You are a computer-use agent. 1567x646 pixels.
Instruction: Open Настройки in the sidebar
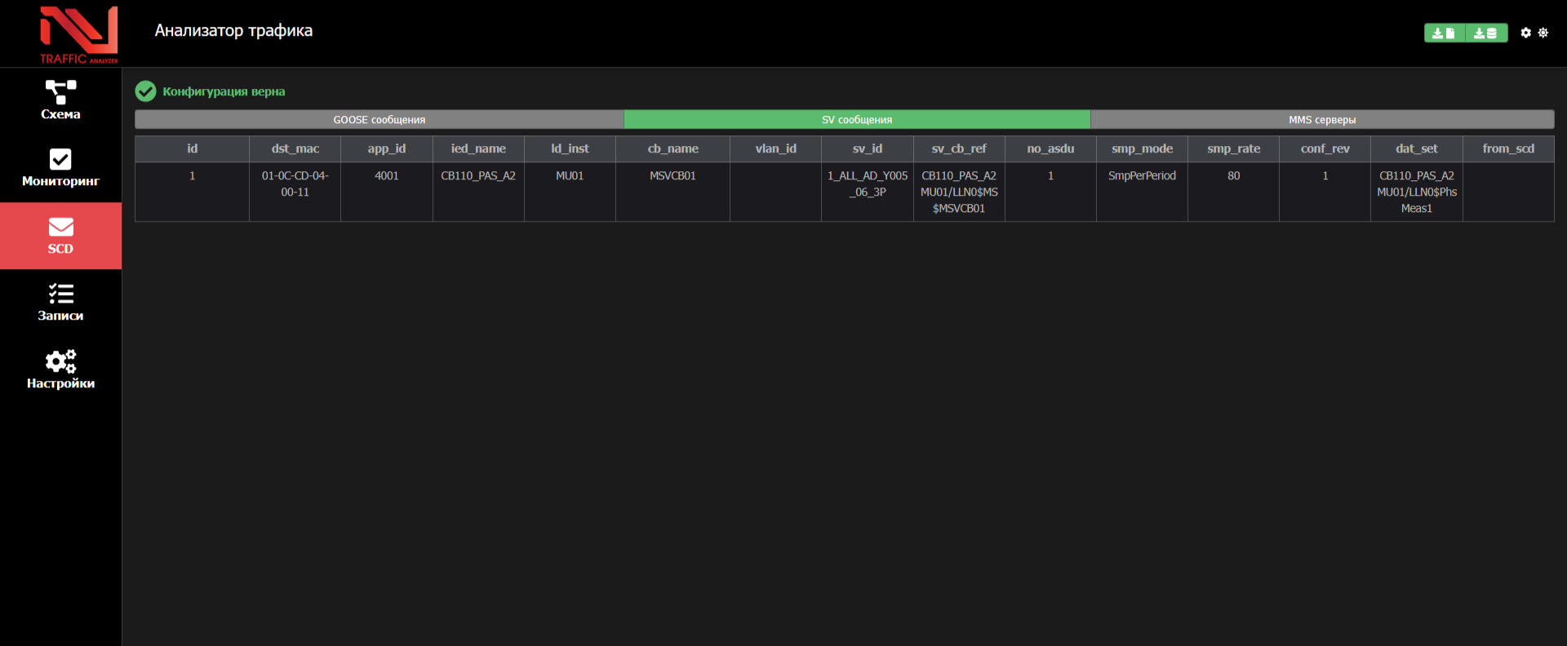[x=60, y=369]
